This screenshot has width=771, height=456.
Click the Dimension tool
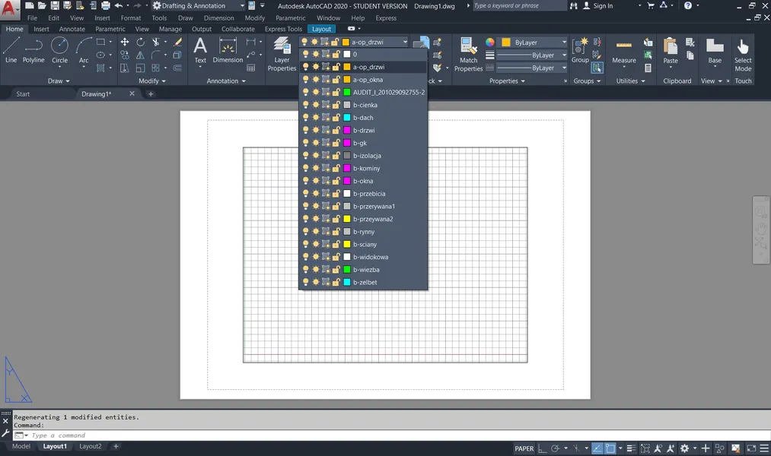pos(228,50)
